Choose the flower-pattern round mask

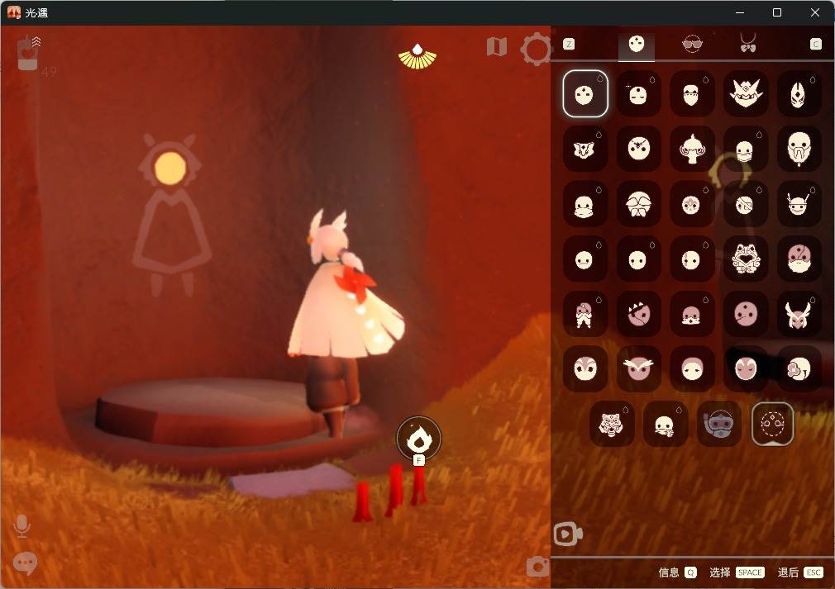tap(692, 204)
